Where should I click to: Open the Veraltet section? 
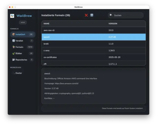23,41
